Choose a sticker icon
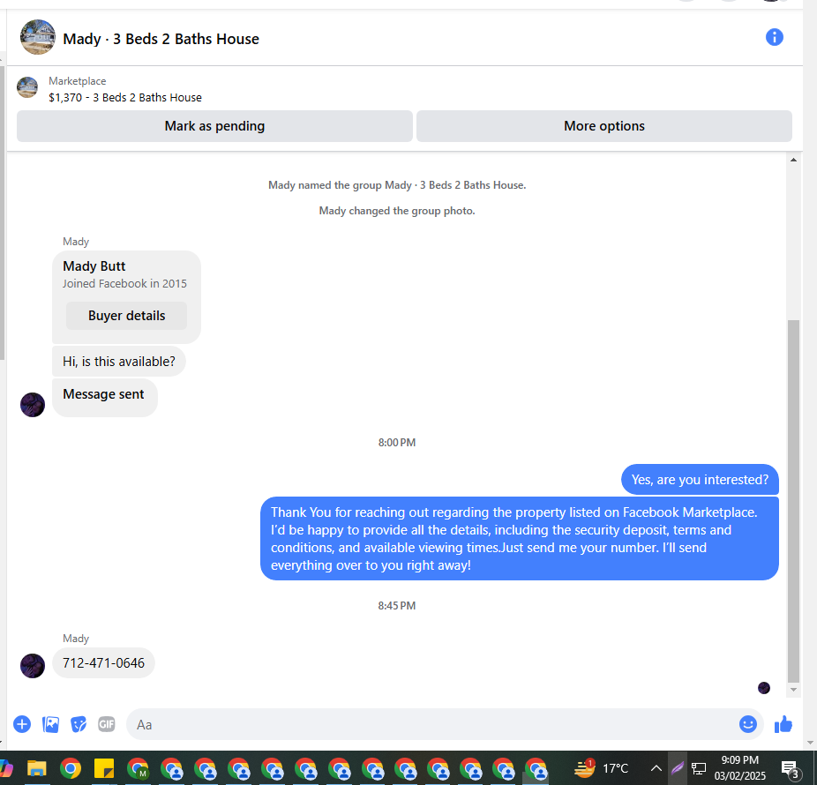Screen dimensions: 817x785 (79, 724)
